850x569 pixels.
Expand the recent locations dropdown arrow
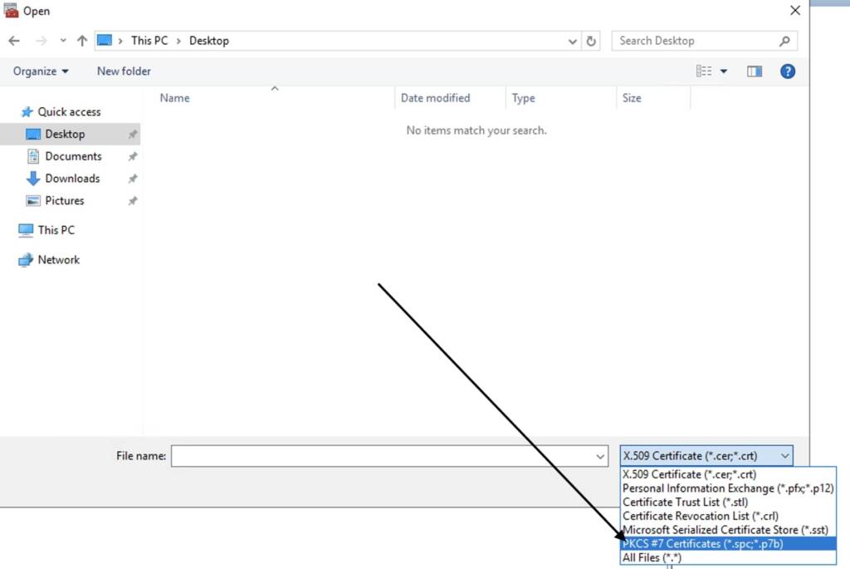point(62,40)
